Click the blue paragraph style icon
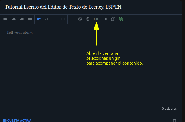 point(39,19)
